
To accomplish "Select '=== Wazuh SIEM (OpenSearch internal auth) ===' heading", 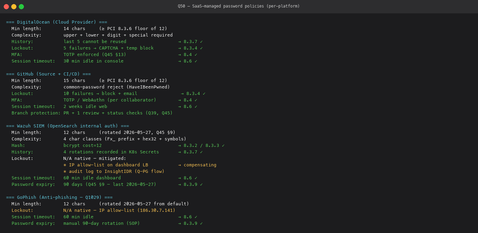I will pos(68,126).
